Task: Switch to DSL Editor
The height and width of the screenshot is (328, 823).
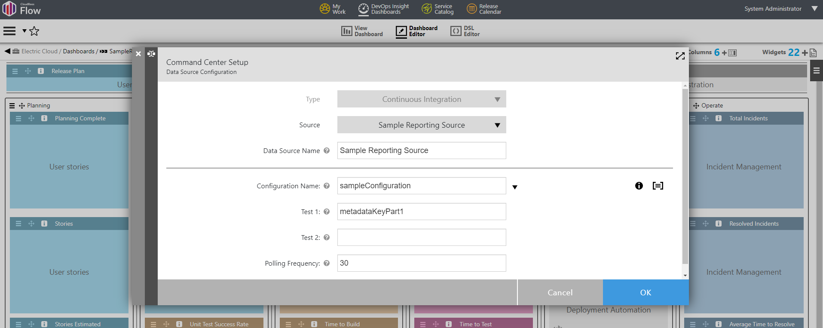Action: 465,31
